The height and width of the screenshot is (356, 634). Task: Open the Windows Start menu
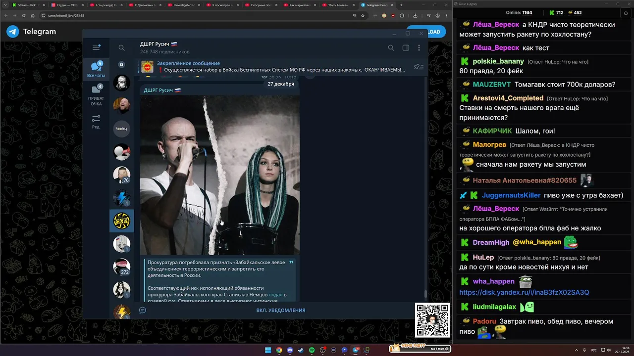point(268,350)
